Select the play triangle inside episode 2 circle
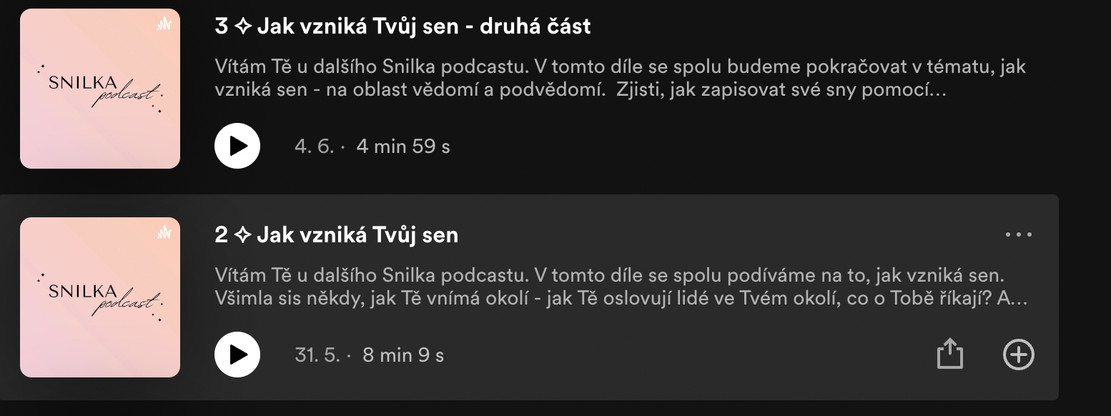1111x416 pixels. pyautogui.click(x=239, y=354)
